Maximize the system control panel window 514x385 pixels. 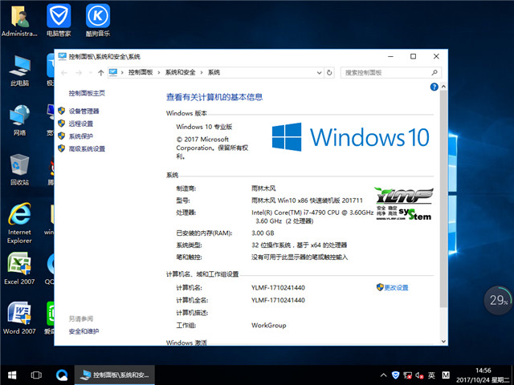(x=413, y=56)
